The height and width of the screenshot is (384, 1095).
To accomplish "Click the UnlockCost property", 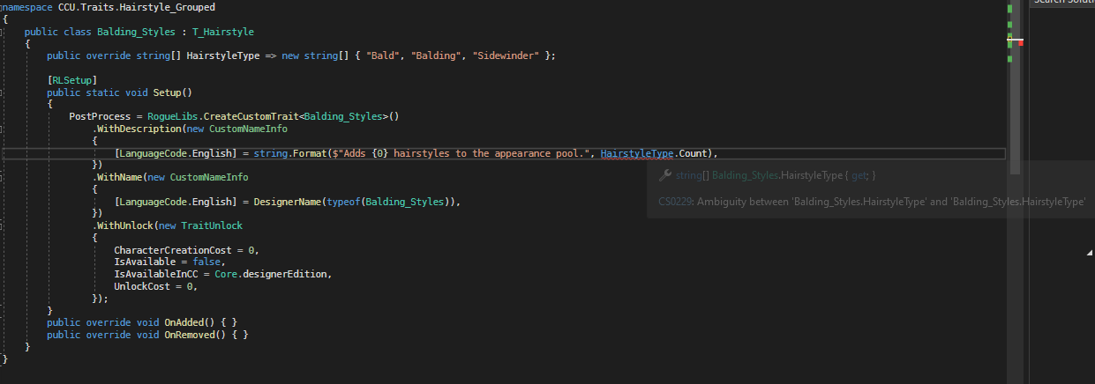I will [x=142, y=286].
